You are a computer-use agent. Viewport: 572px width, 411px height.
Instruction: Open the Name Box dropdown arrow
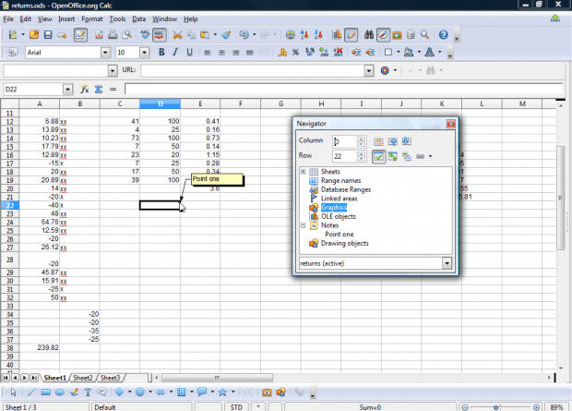pos(67,90)
